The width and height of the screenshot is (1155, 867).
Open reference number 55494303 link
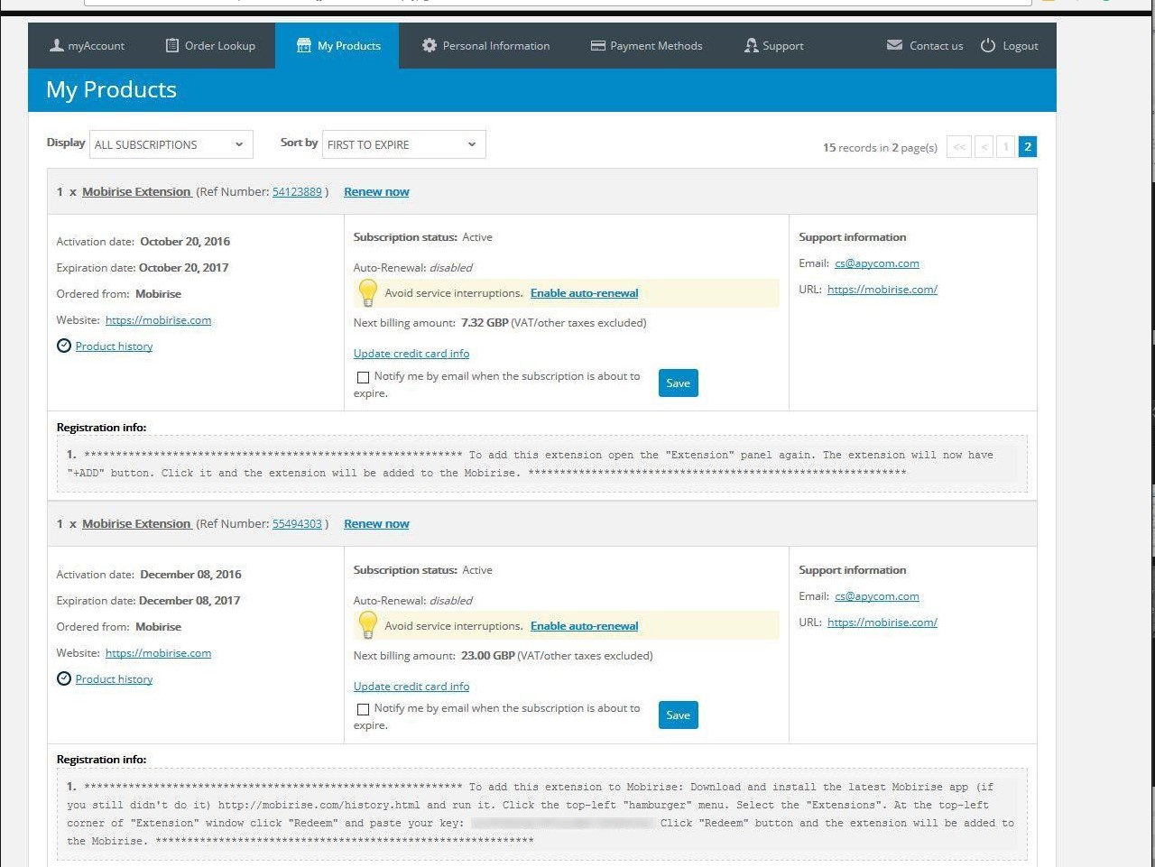tap(297, 524)
